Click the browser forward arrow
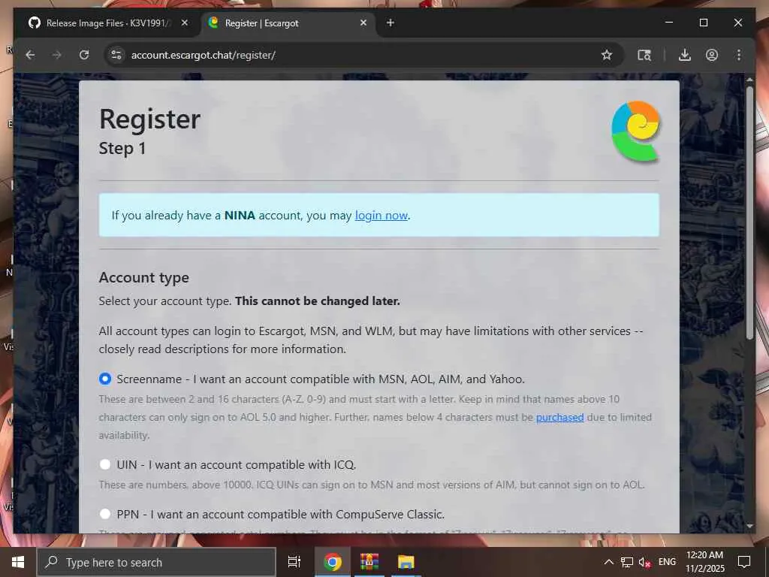769x577 pixels. (x=57, y=55)
